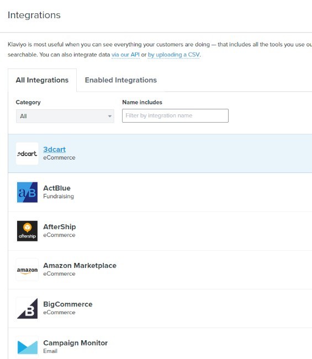Click the Category dropdown arrow
This screenshot has width=312, height=359.
click(x=110, y=117)
